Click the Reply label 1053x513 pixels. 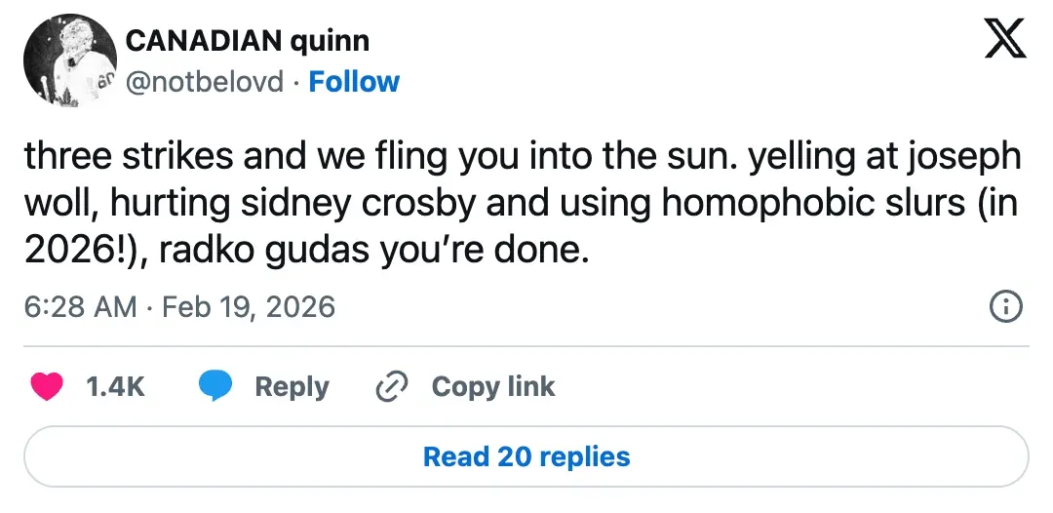pyautogui.click(x=292, y=387)
